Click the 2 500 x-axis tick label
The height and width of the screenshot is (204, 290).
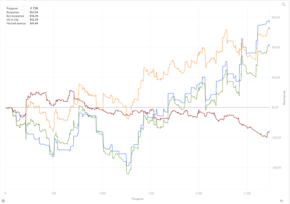(x=247, y=193)
